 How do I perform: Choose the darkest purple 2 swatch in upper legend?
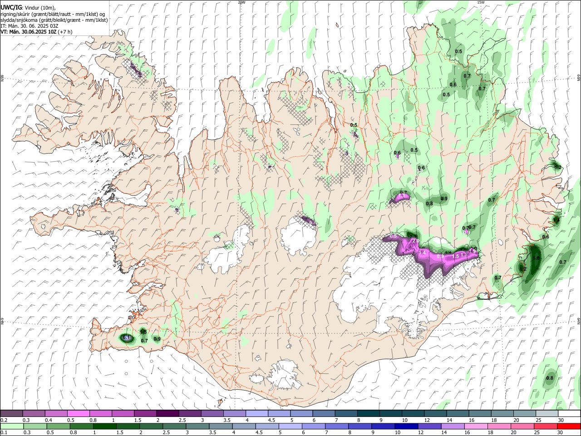[167, 414]
